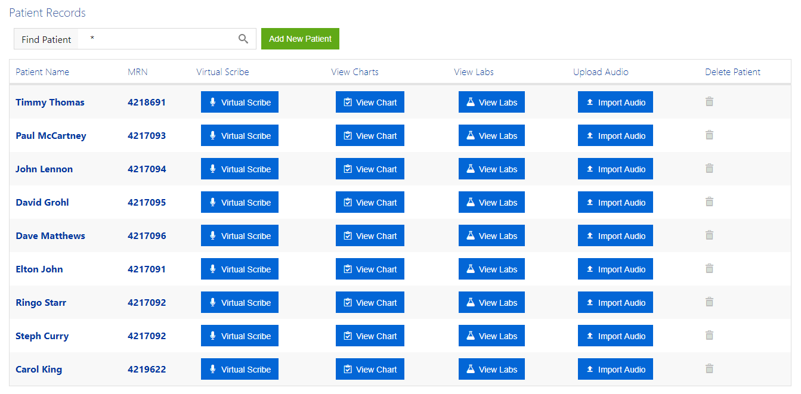Import Audio for Paul McCartney
The image size is (801, 394).
(616, 135)
